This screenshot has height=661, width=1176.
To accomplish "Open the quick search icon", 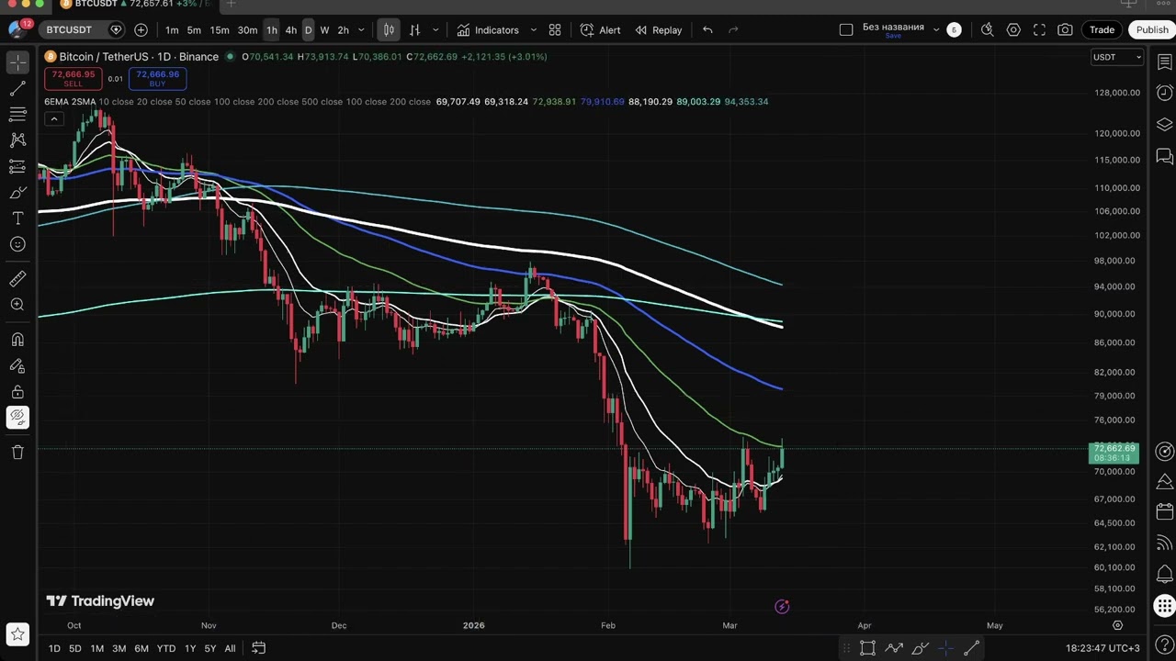I will point(988,30).
